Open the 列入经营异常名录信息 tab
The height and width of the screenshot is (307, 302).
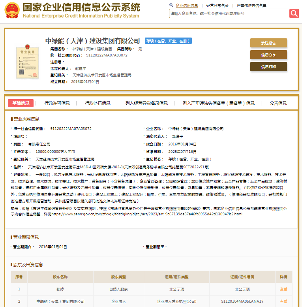point(146,103)
